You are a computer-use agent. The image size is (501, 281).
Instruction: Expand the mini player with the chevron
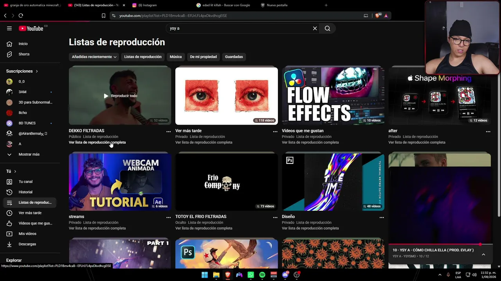click(x=483, y=254)
